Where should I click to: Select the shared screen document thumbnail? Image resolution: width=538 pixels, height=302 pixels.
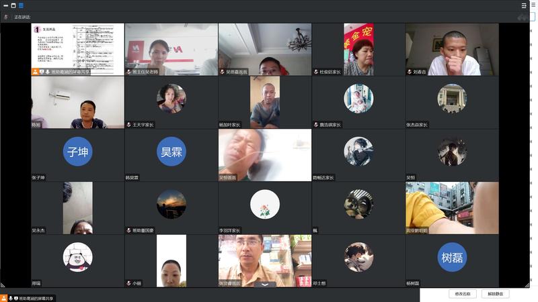[x=77, y=46]
